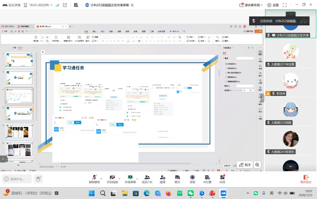Start recording with 录制 button
This screenshot has width=317, height=199.
click(192, 179)
